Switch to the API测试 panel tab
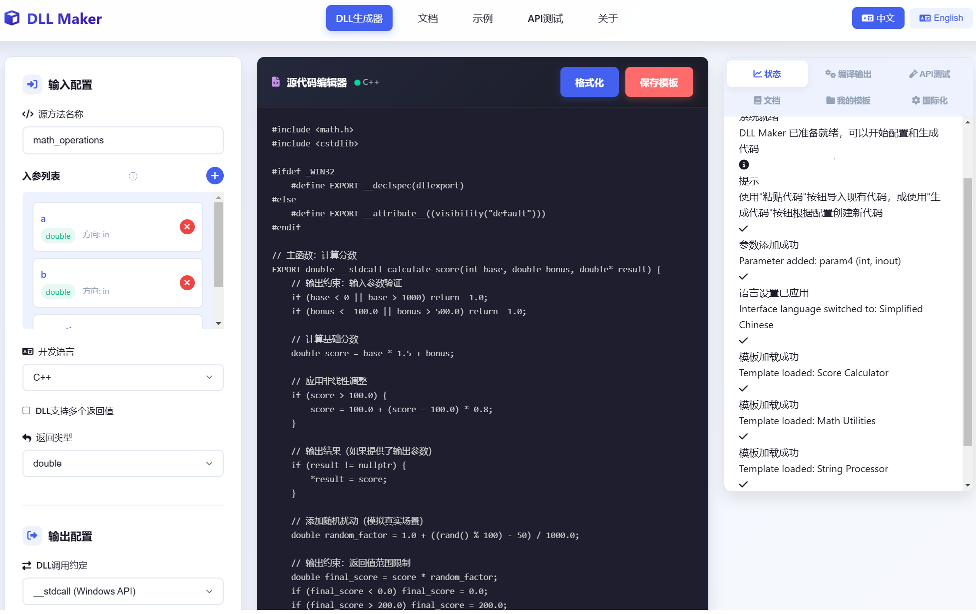976x614 pixels. tap(930, 74)
